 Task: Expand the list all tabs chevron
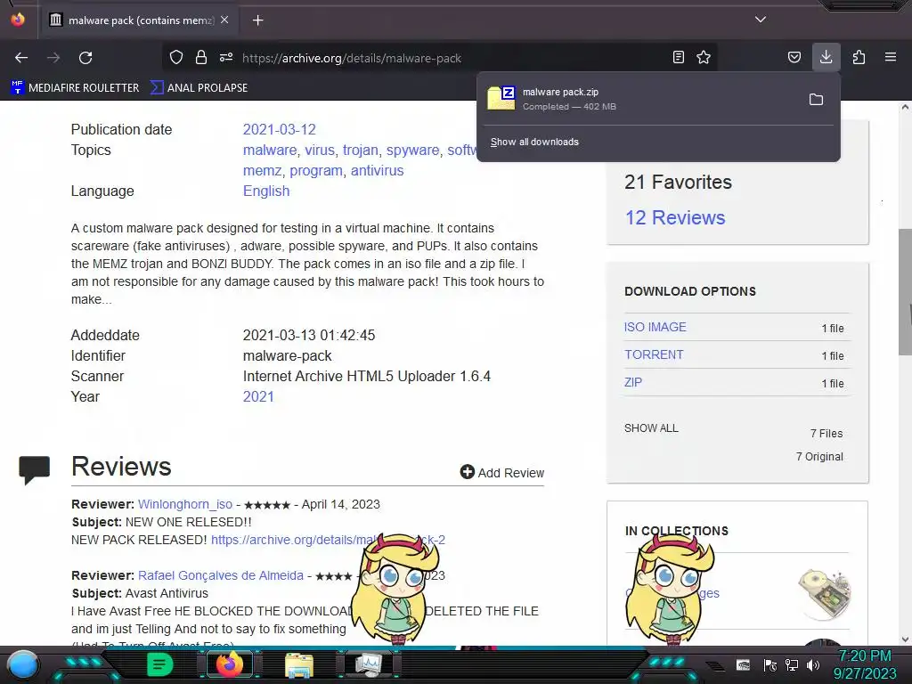point(761,20)
